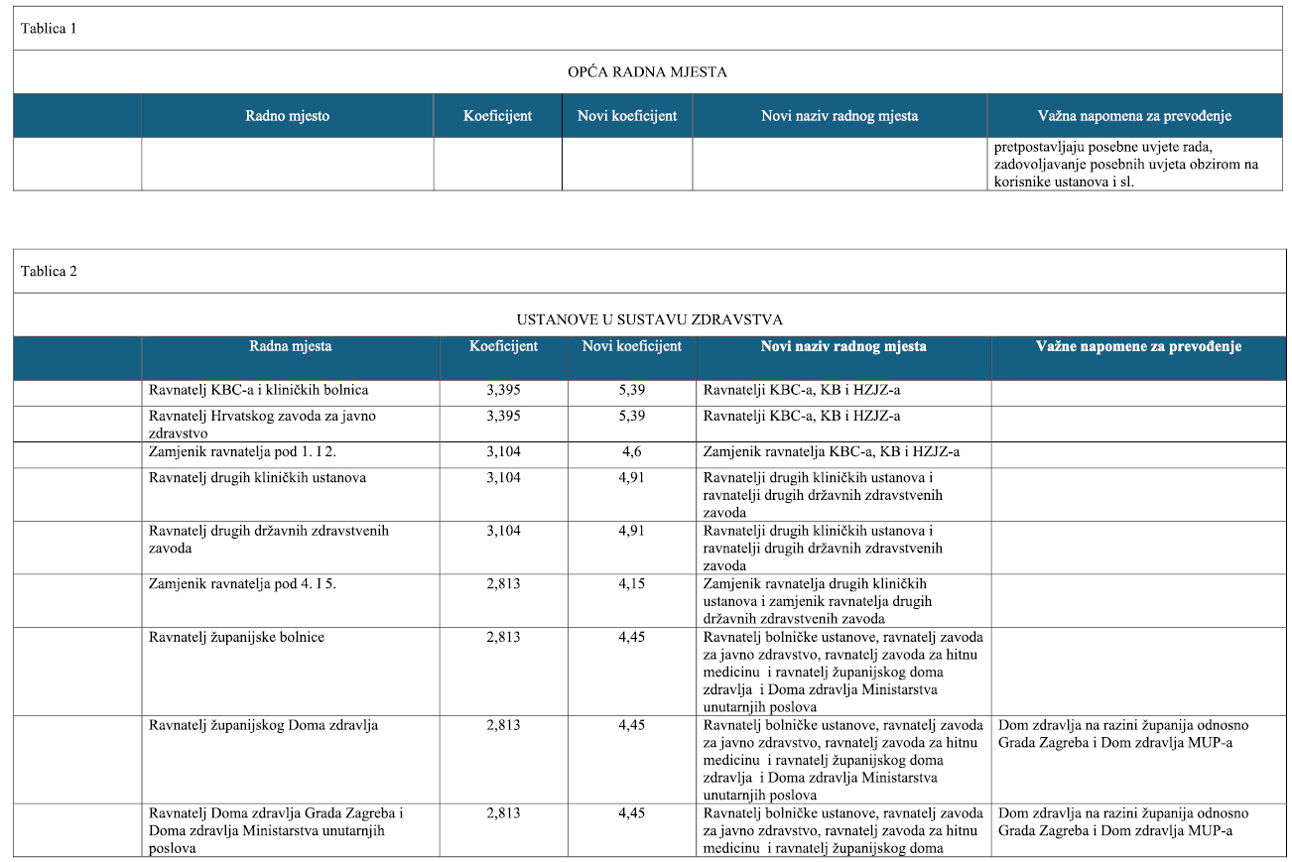Click the "Radno mjesto" column header
The image size is (1292, 862).
[287, 116]
